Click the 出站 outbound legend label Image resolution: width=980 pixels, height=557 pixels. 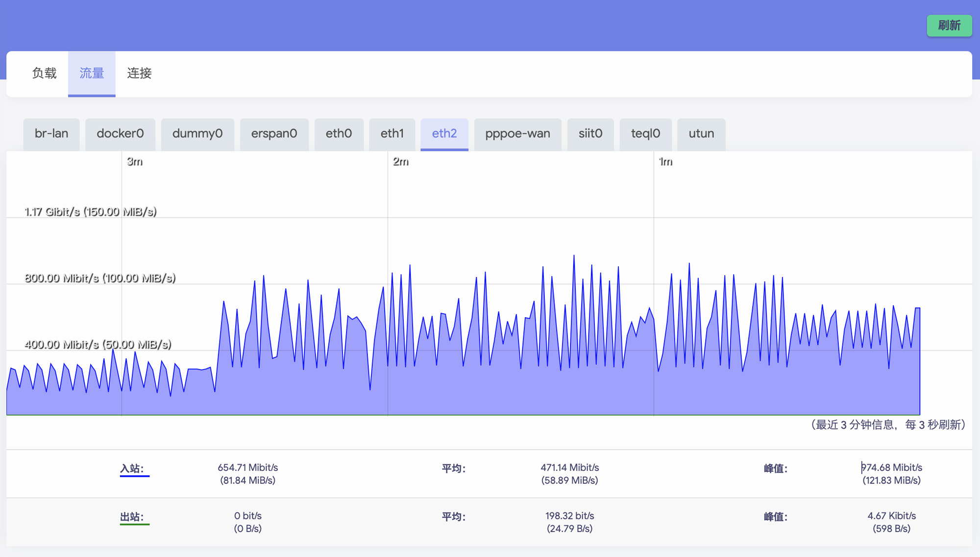(x=132, y=517)
